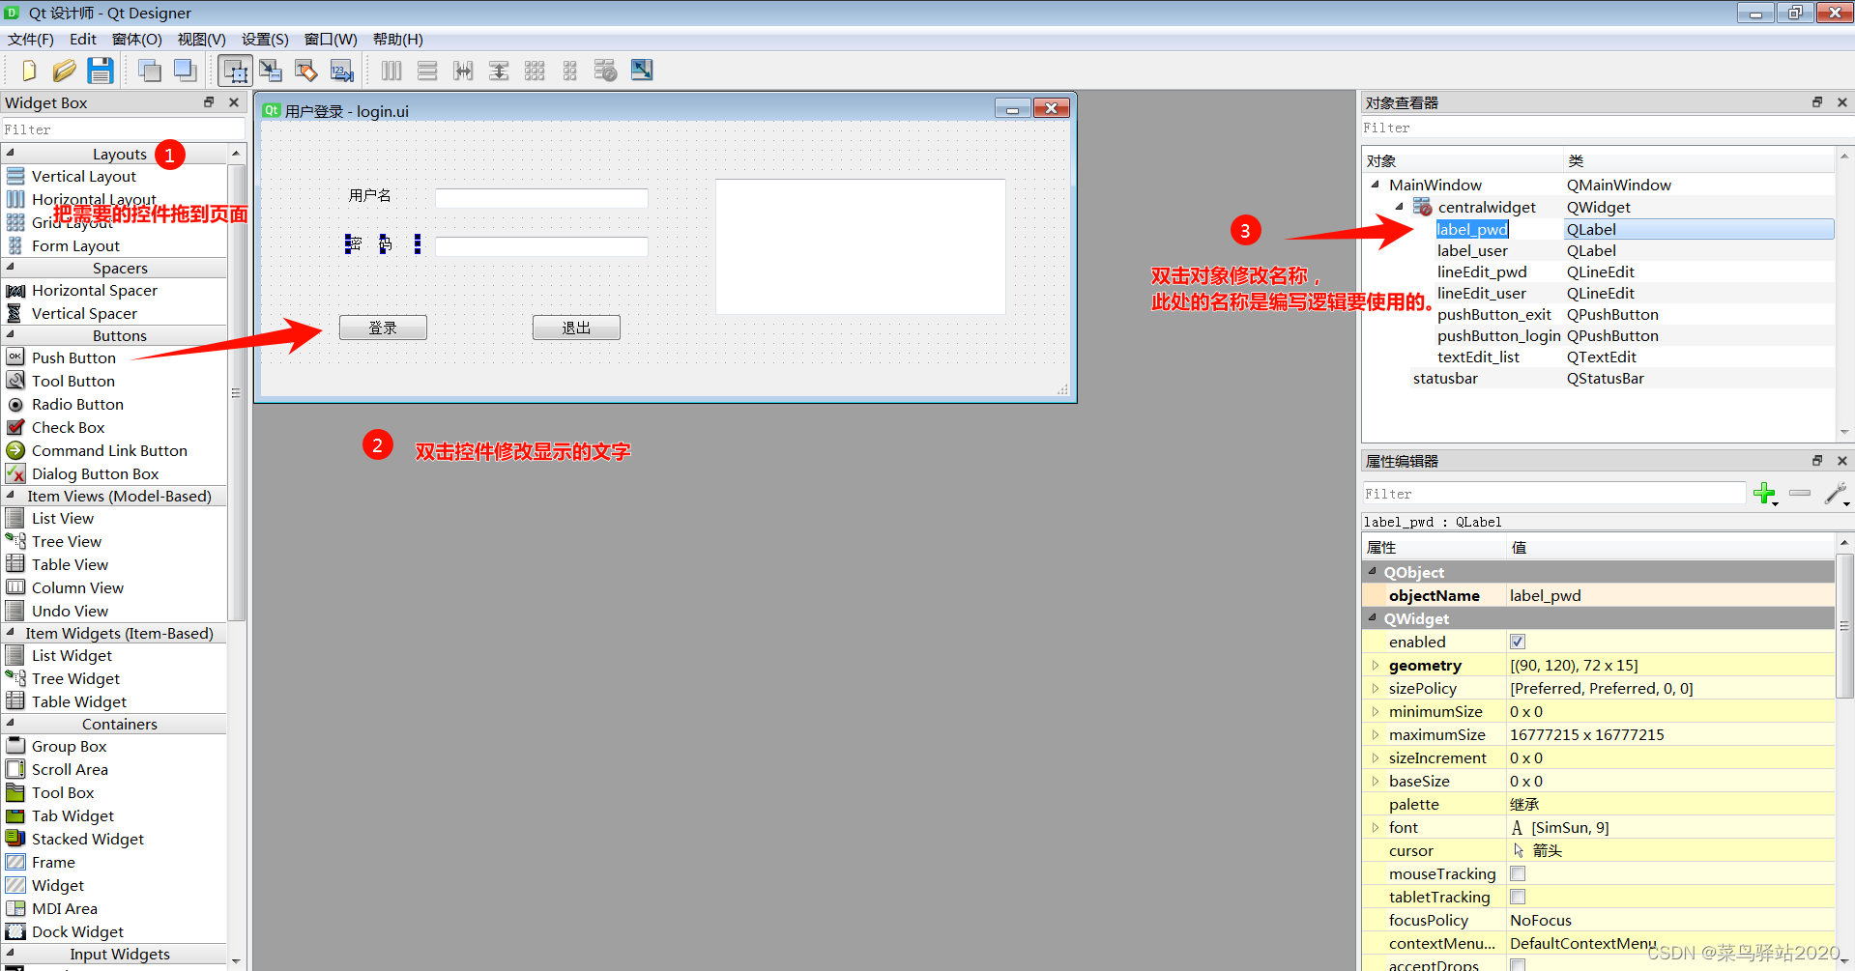The height and width of the screenshot is (971, 1855).
Task: Click the property editor vertical scrollbar
Action: pyautogui.click(x=1844, y=625)
